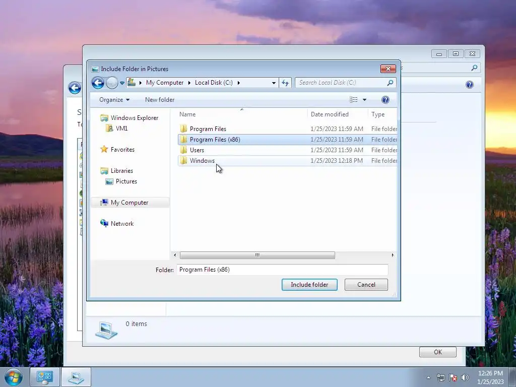Click the Users folder icon
This screenshot has height=387, width=516.
183,150
